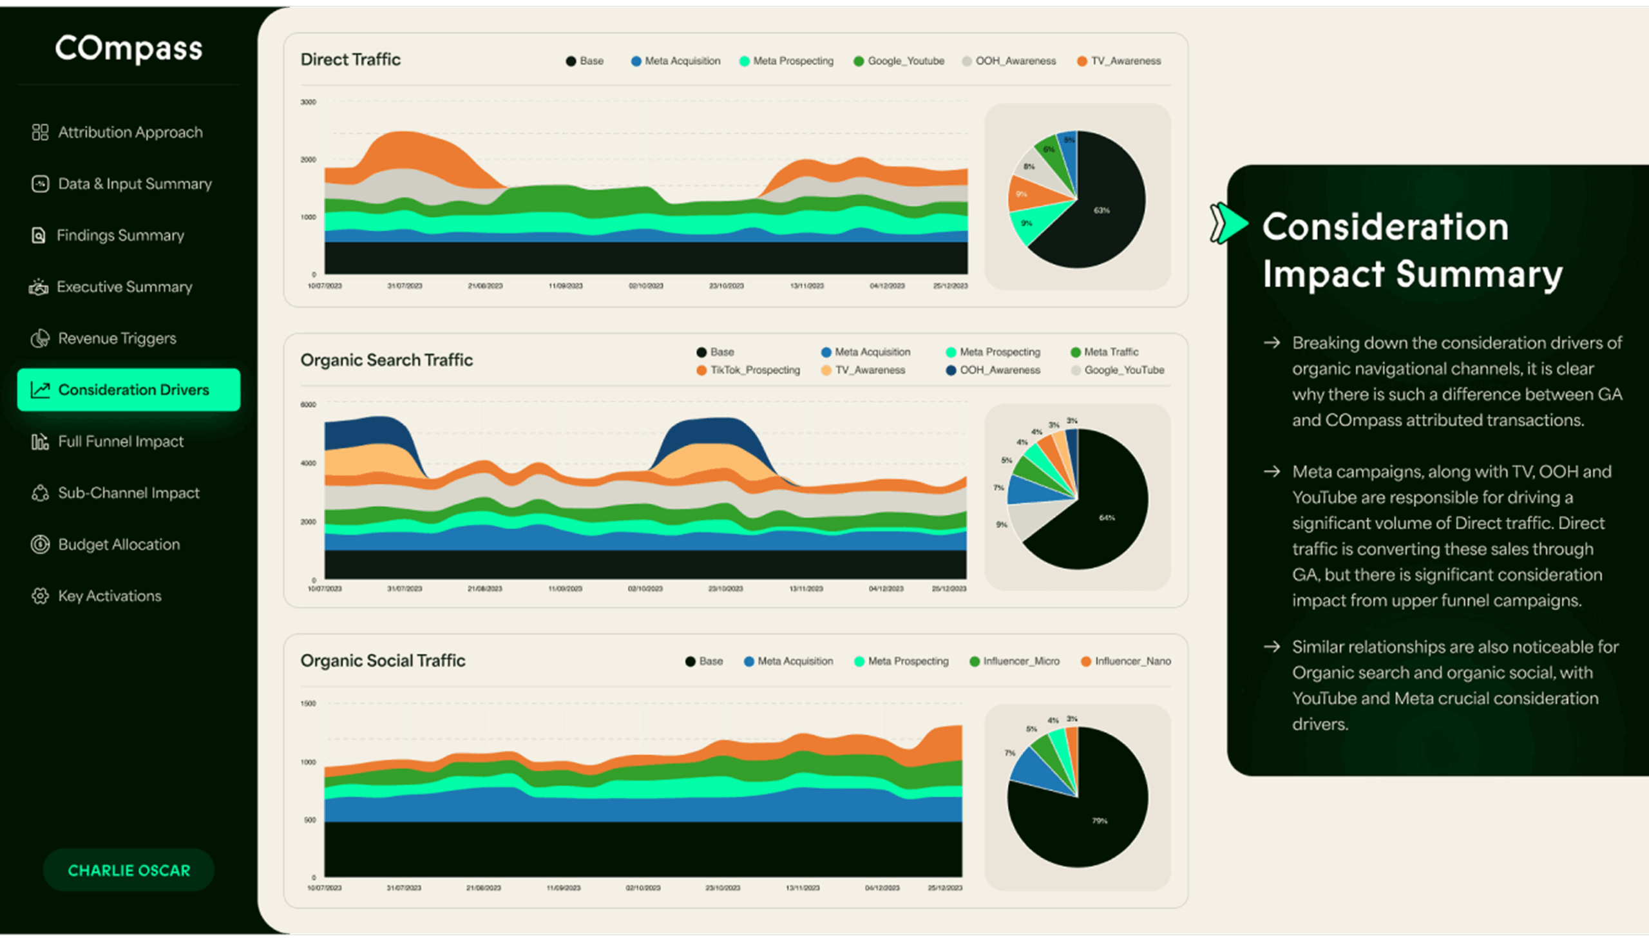The width and height of the screenshot is (1649, 941).
Task: Click the Key Activations gear icon
Action: pos(40,596)
